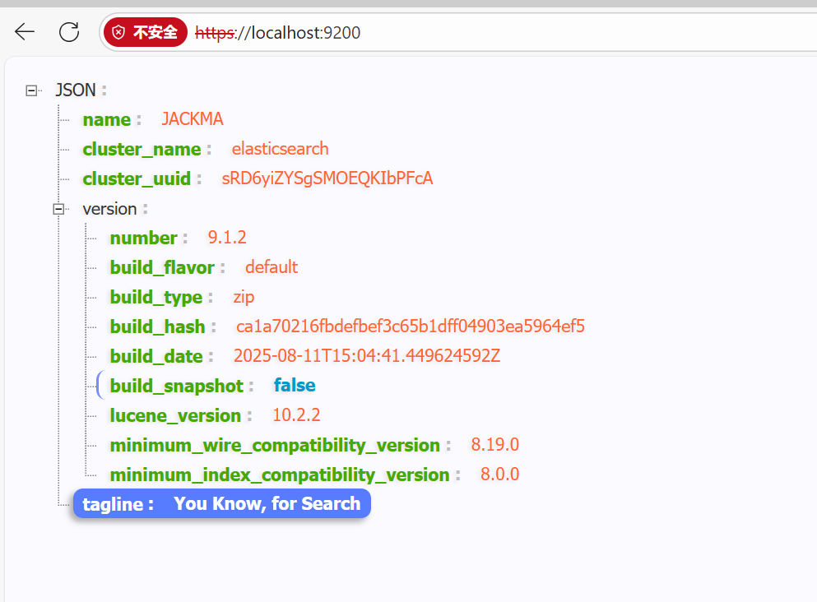817x602 pixels.
Task: Click the 8.19.0 value
Action: pyautogui.click(x=495, y=445)
